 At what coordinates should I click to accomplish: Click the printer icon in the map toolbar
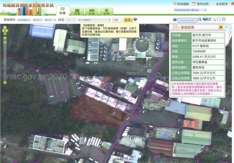pyautogui.click(x=205, y=19)
